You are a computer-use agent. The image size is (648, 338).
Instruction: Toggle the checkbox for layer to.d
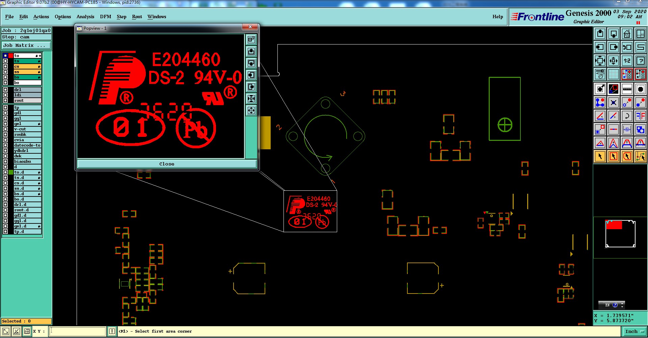[x=5, y=172]
